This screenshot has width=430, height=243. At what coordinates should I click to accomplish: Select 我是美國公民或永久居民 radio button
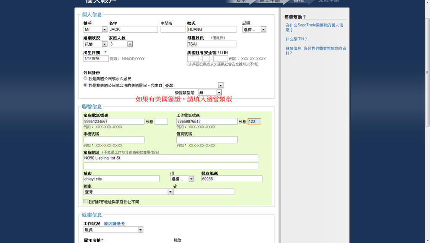pyautogui.click(x=85, y=78)
